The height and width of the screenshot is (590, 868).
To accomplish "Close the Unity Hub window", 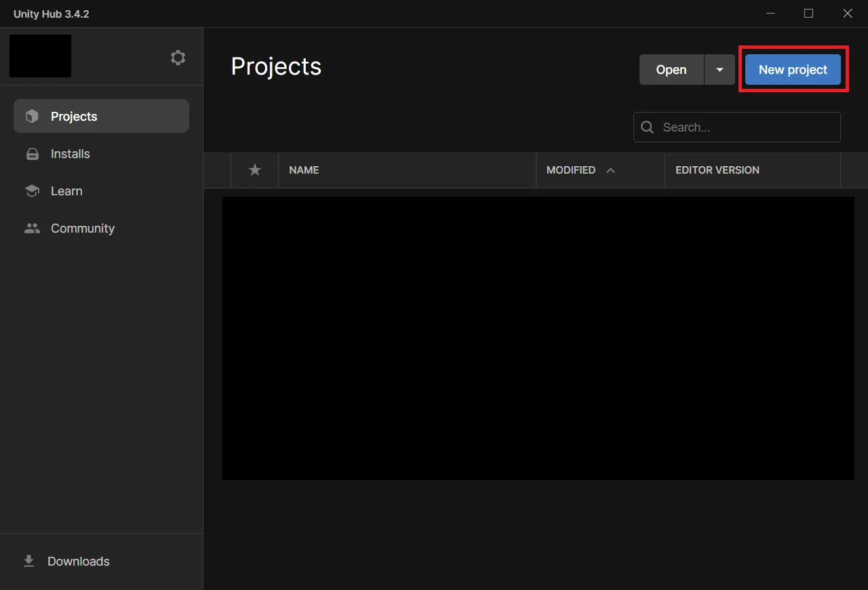I will pyautogui.click(x=847, y=14).
